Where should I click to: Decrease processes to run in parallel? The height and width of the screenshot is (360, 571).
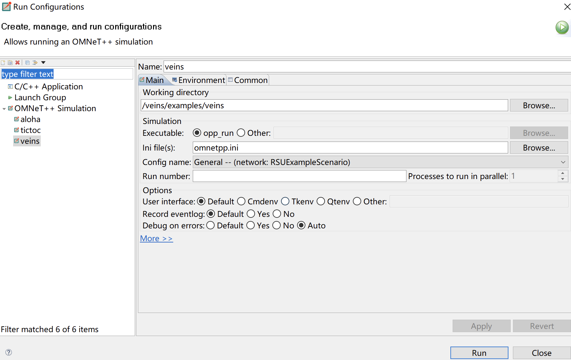pos(563,179)
